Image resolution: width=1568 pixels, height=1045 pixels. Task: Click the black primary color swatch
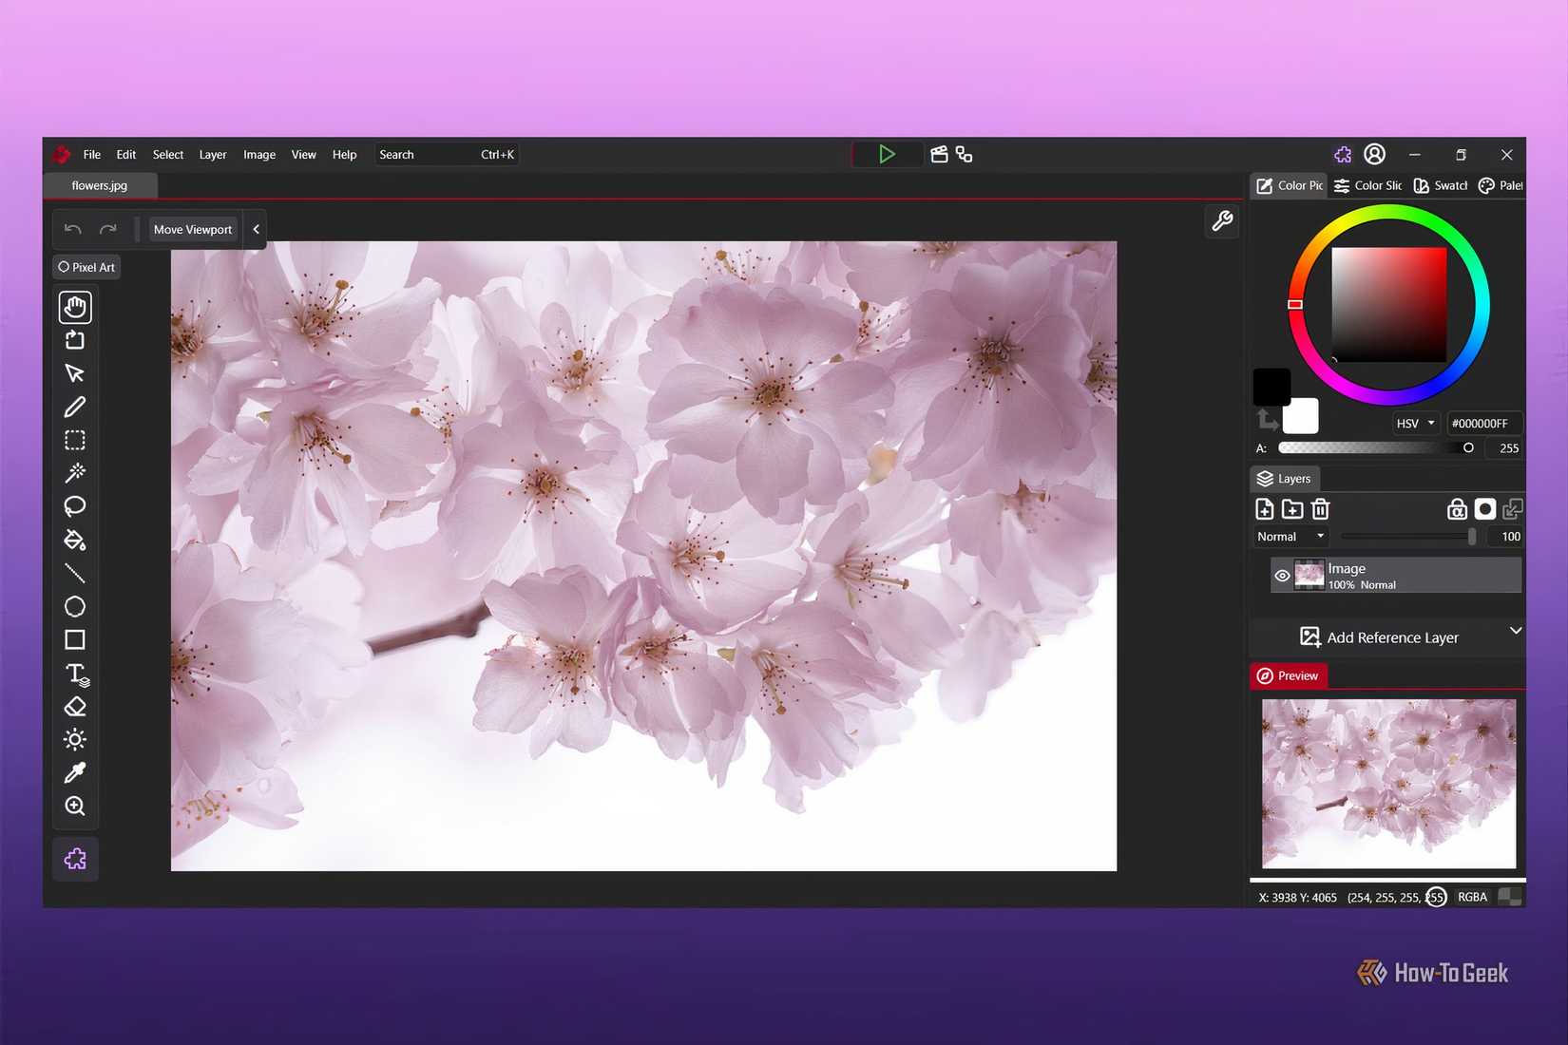point(1271,387)
